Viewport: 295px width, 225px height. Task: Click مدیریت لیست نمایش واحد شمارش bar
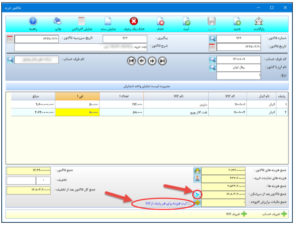click(x=147, y=86)
